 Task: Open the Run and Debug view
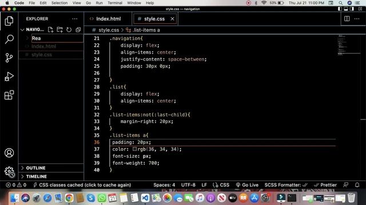coord(9,76)
